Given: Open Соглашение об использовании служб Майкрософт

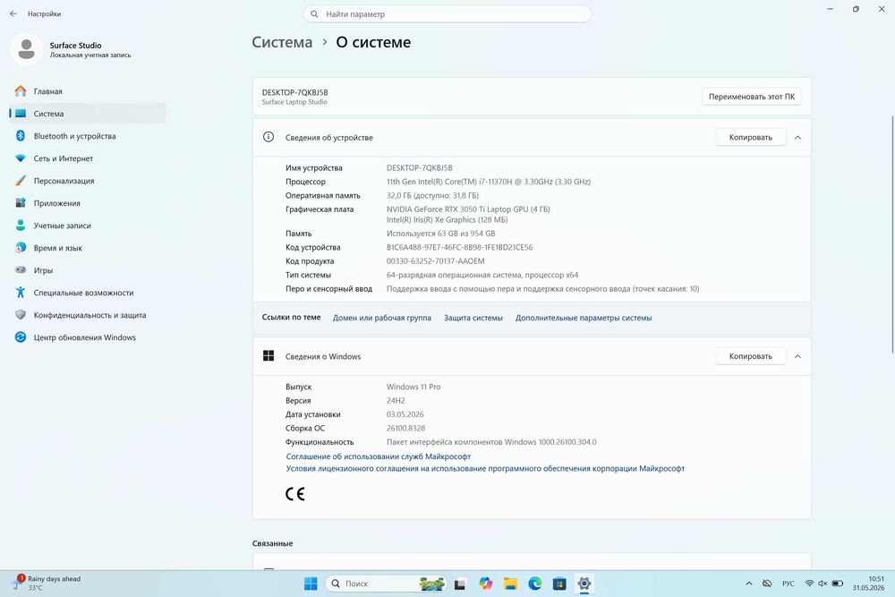Looking at the screenshot, I should coord(379,456).
